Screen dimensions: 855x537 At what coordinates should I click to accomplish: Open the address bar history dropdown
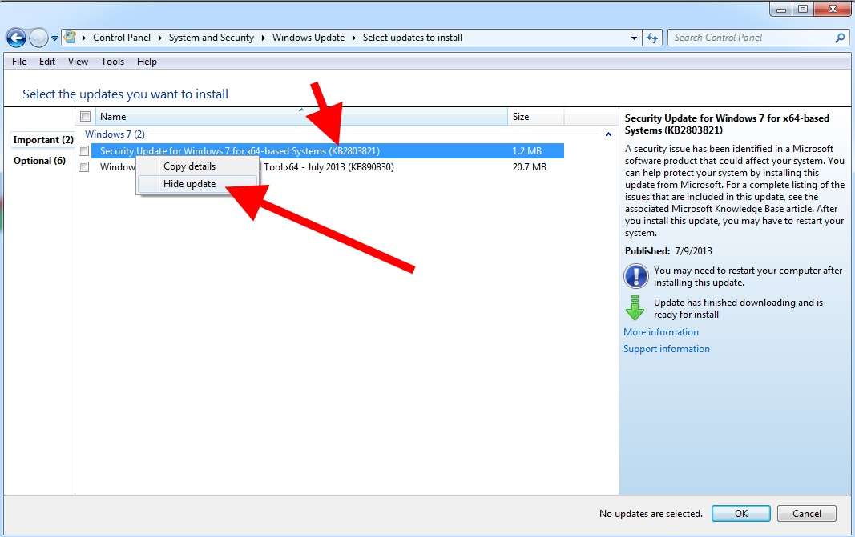coord(634,38)
